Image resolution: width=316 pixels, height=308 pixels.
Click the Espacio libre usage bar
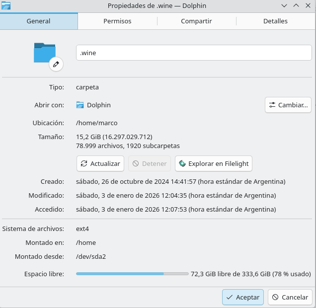[x=132, y=274]
